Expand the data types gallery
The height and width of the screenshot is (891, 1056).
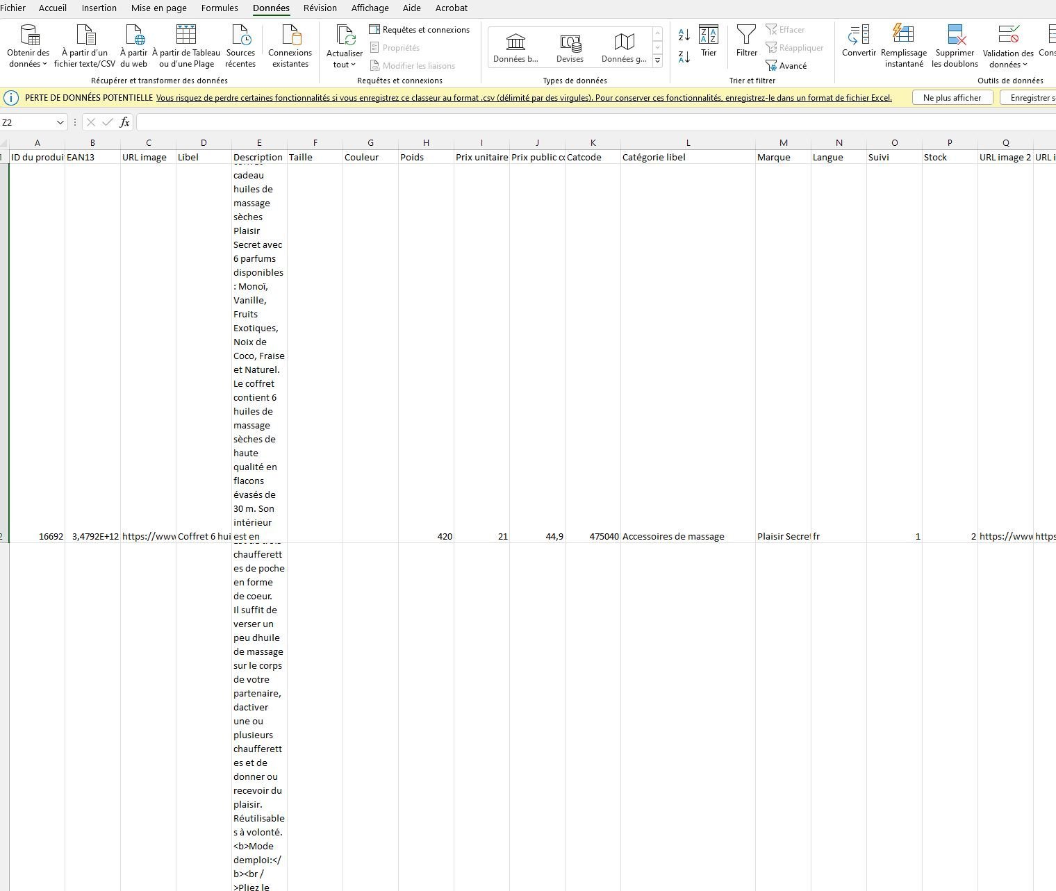click(x=657, y=61)
